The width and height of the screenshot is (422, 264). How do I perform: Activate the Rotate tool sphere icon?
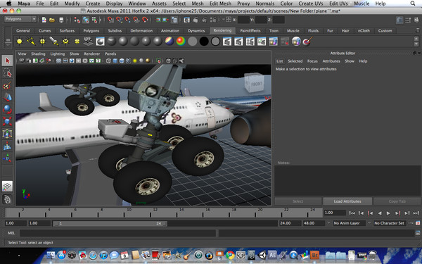coord(7,109)
